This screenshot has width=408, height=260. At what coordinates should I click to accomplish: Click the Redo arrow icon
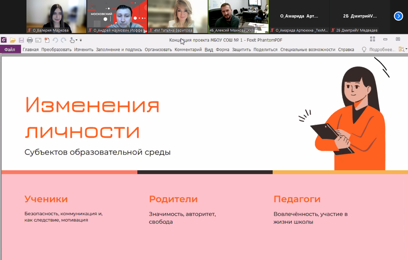[x=64, y=40]
